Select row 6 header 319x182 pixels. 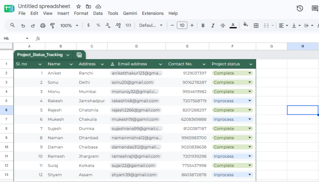pyautogui.click(x=7, y=110)
